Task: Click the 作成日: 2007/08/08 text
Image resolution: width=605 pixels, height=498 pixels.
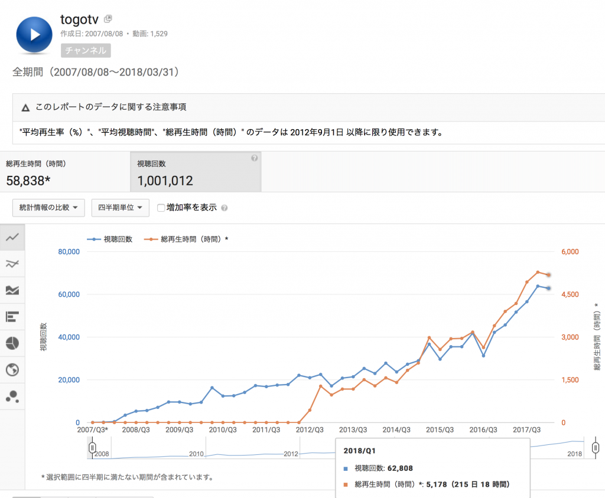Action: tap(92, 34)
